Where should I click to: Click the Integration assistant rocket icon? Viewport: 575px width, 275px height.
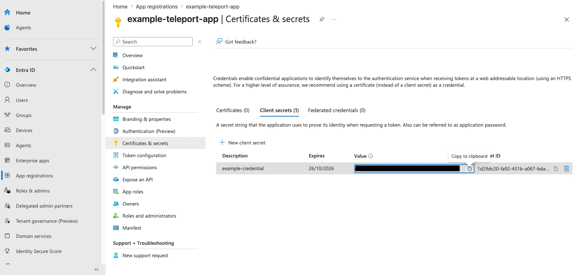coord(116,79)
